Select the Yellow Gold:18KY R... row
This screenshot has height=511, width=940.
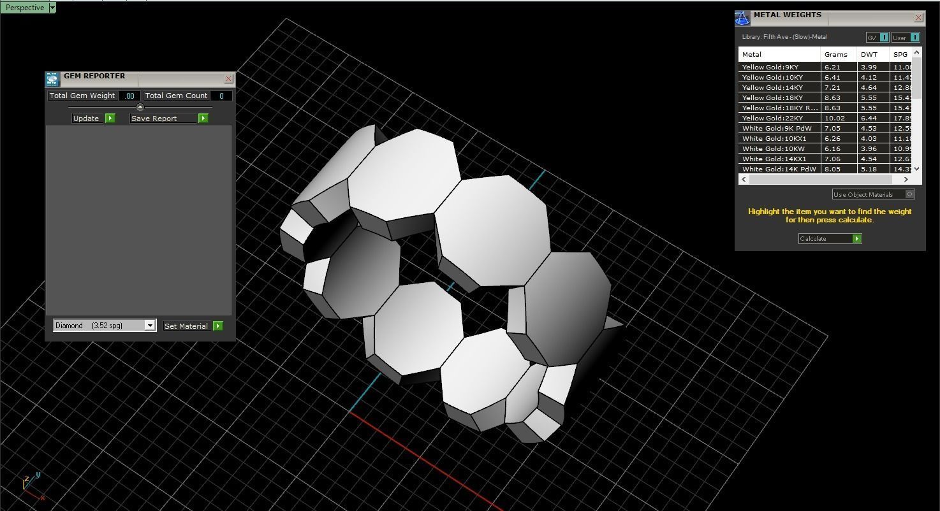click(x=826, y=108)
